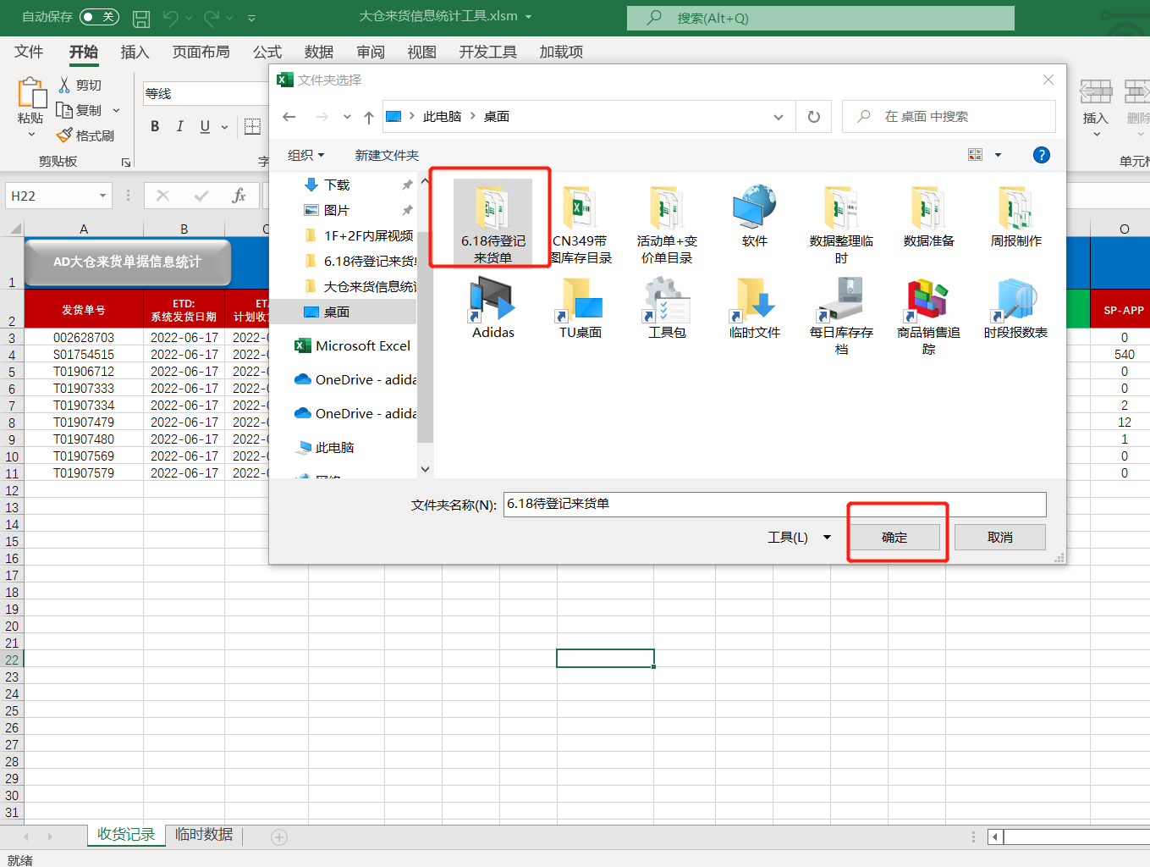This screenshot has width=1150, height=867.
Task: Click the 格式刷 format painter icon
Action: (x=64, y=135)
